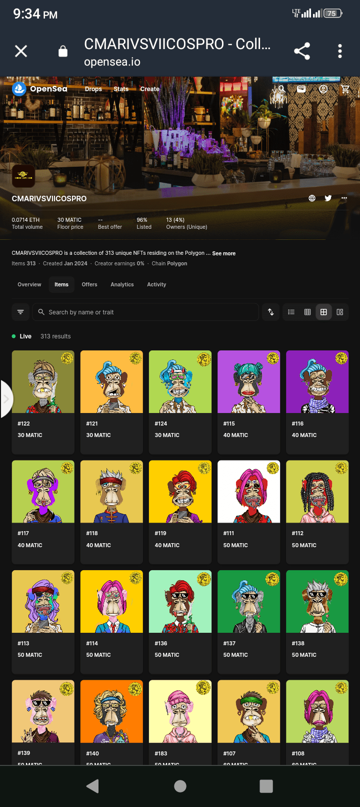The image size is (360, 807).
Task: Open NFT #136 thumbnail
Action: point(180,601)
